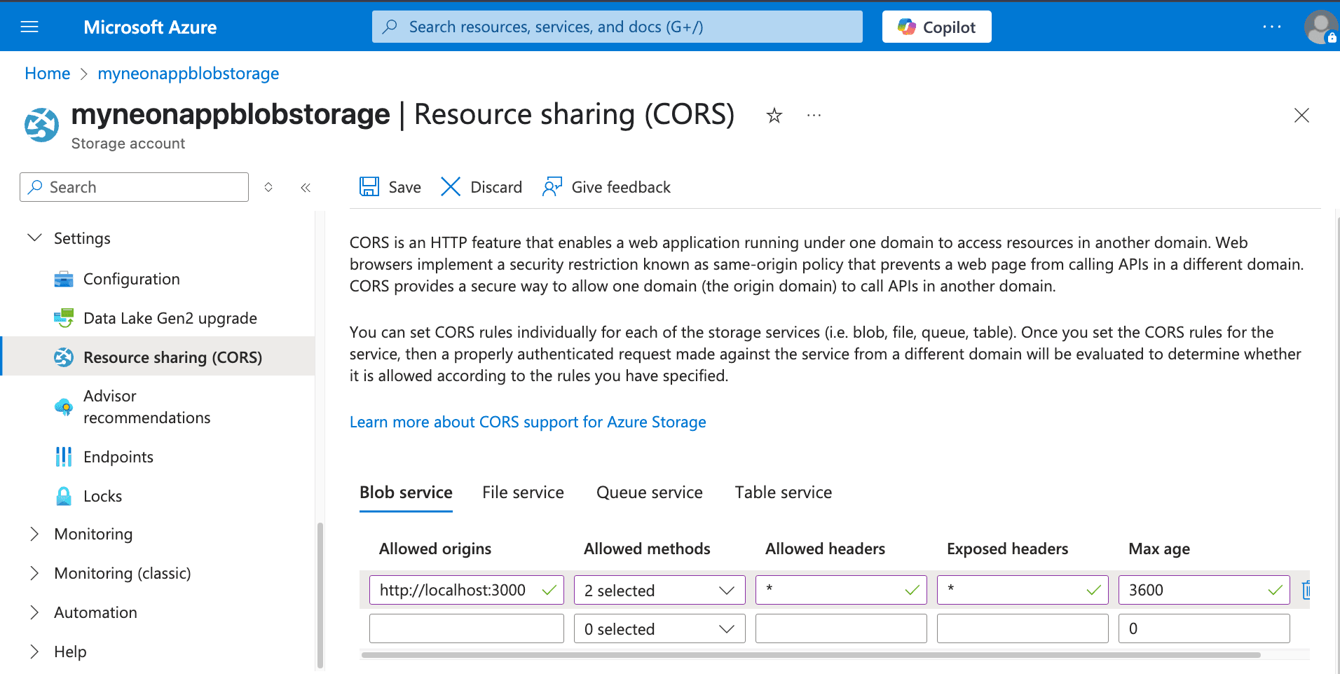Delete the localhost CORS rule via trash icon
The image size is (1340, 674).
[x=1306, y=589]
